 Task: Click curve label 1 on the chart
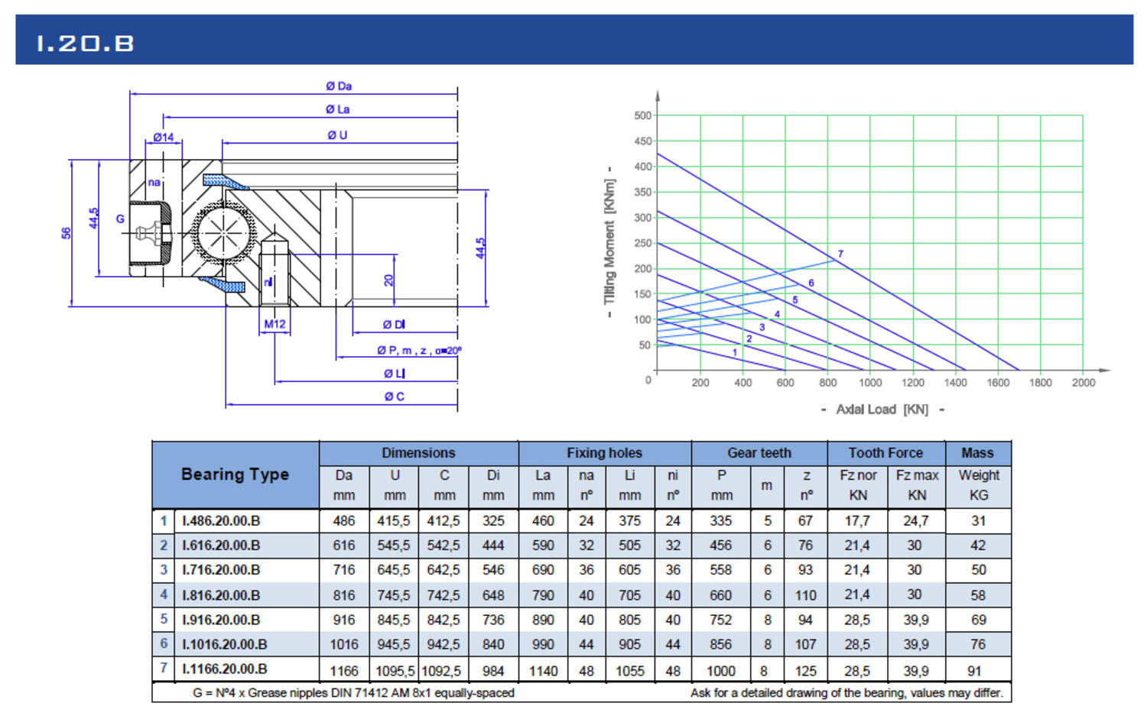tap(735, 352)
